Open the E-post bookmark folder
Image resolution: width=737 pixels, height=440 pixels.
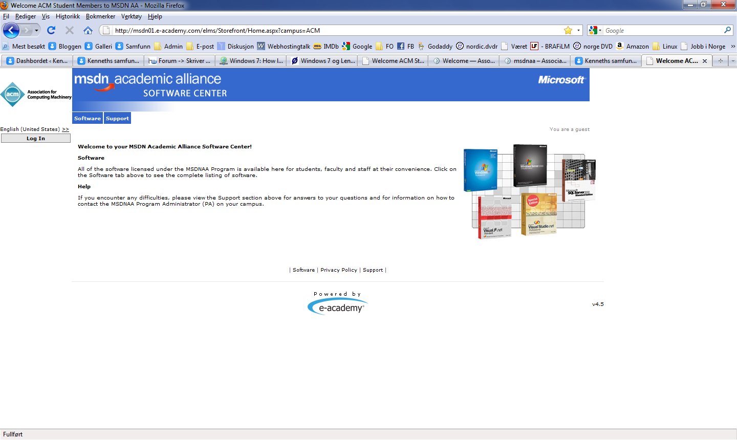(x=200, y=46)
